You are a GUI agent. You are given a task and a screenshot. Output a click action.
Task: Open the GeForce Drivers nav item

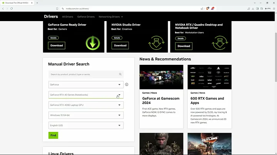click(86, 17)
